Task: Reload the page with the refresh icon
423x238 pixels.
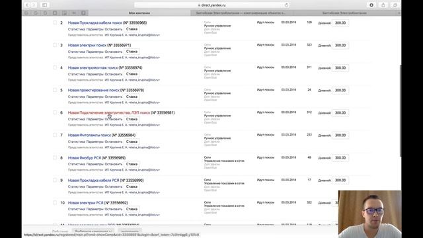Action: point(286,5)
